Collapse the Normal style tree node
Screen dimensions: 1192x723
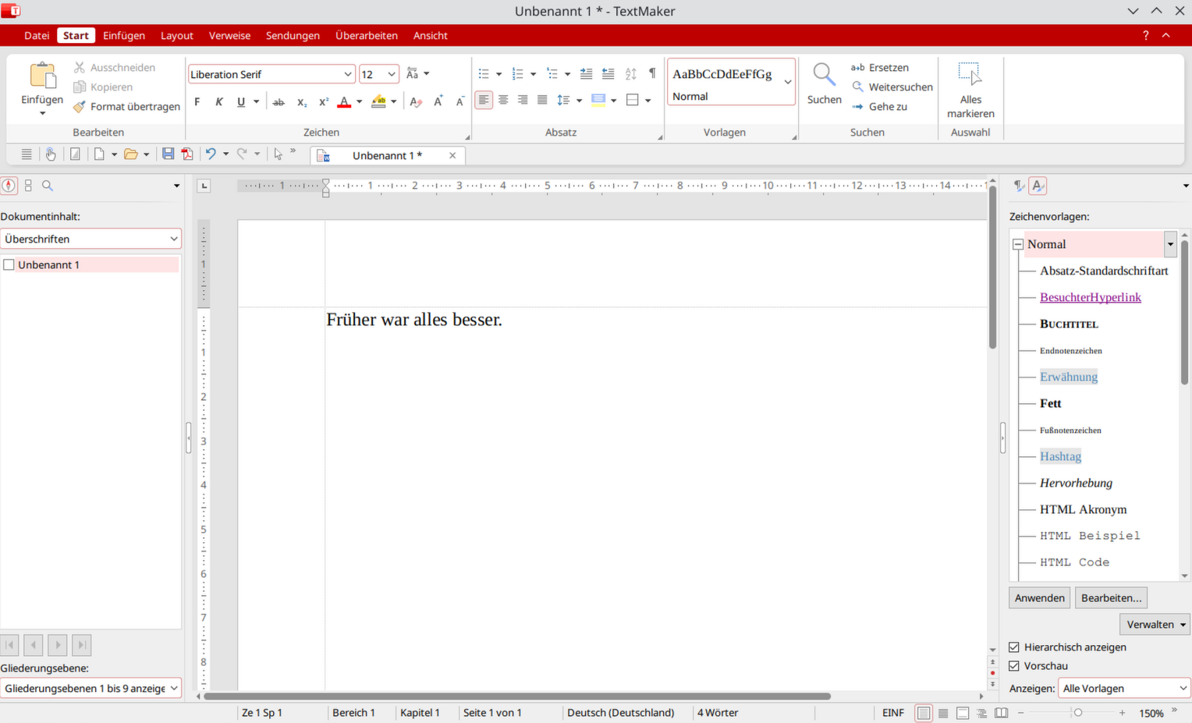point(1018,244)
